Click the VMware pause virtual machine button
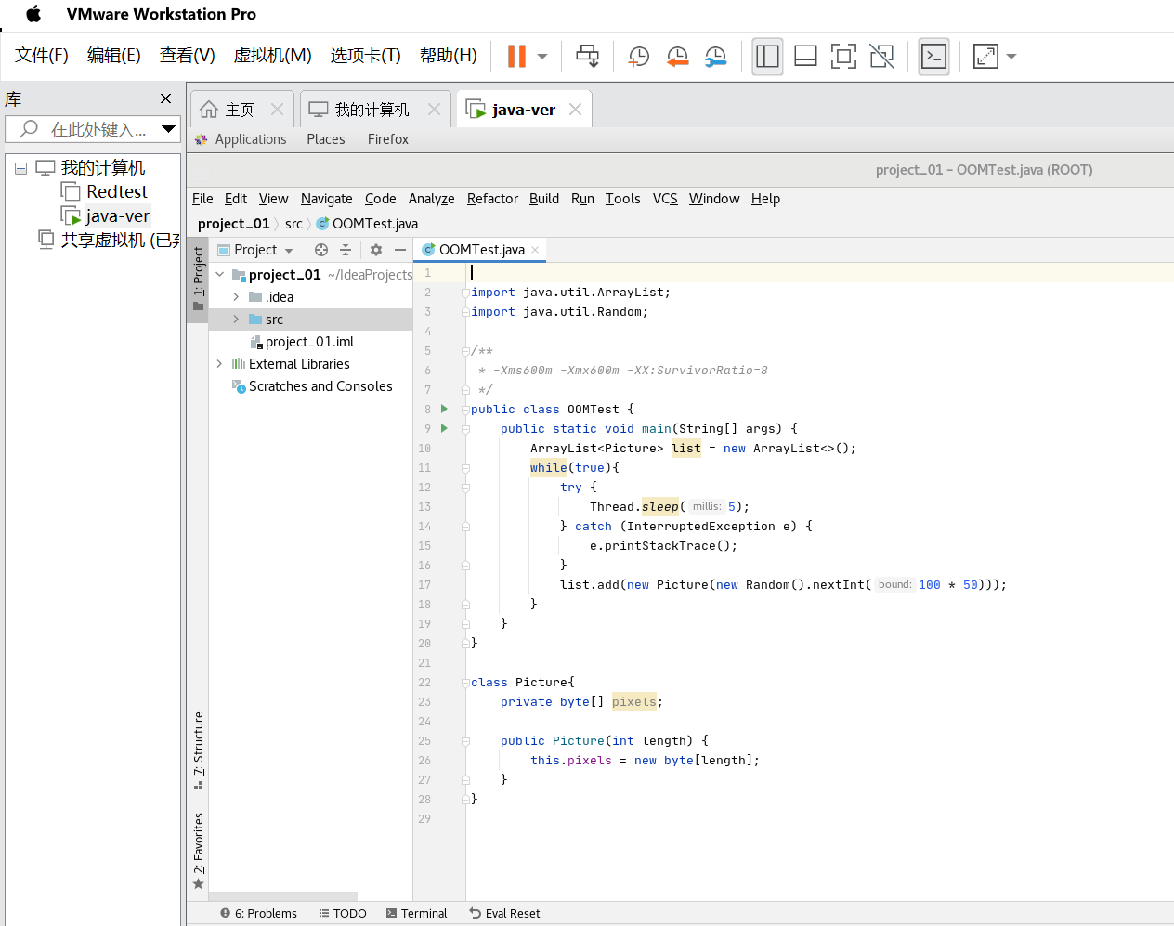 [x=516, y=57]
